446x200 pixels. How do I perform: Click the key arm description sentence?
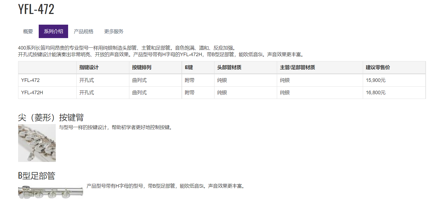pyautogui.click(x=116, y=127)
